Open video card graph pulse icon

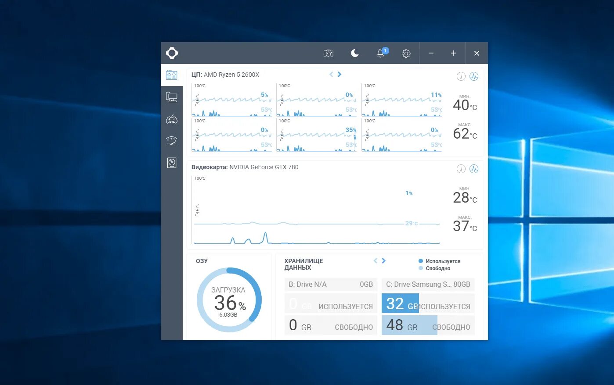tap(474, 169)
